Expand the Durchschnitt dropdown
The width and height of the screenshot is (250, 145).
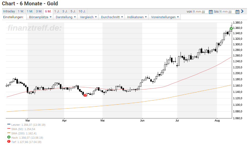tap(112, 17)
